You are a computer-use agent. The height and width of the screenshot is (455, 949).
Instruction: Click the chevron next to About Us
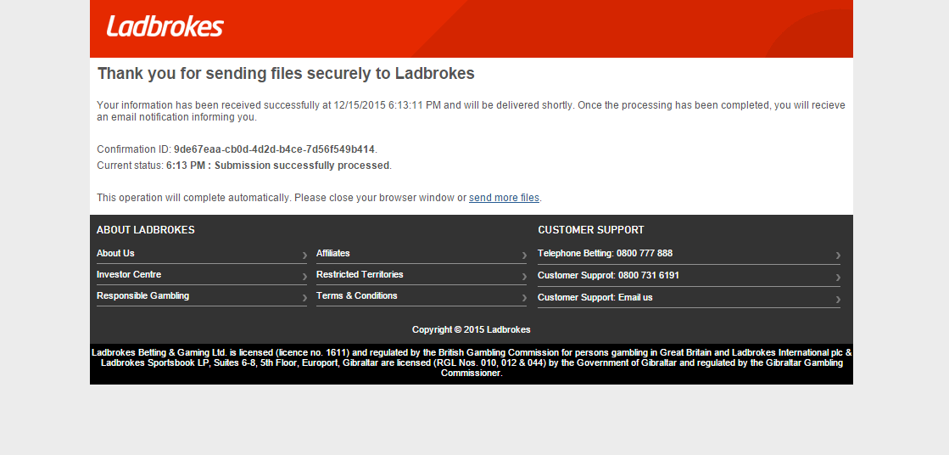tap(304, 255)
